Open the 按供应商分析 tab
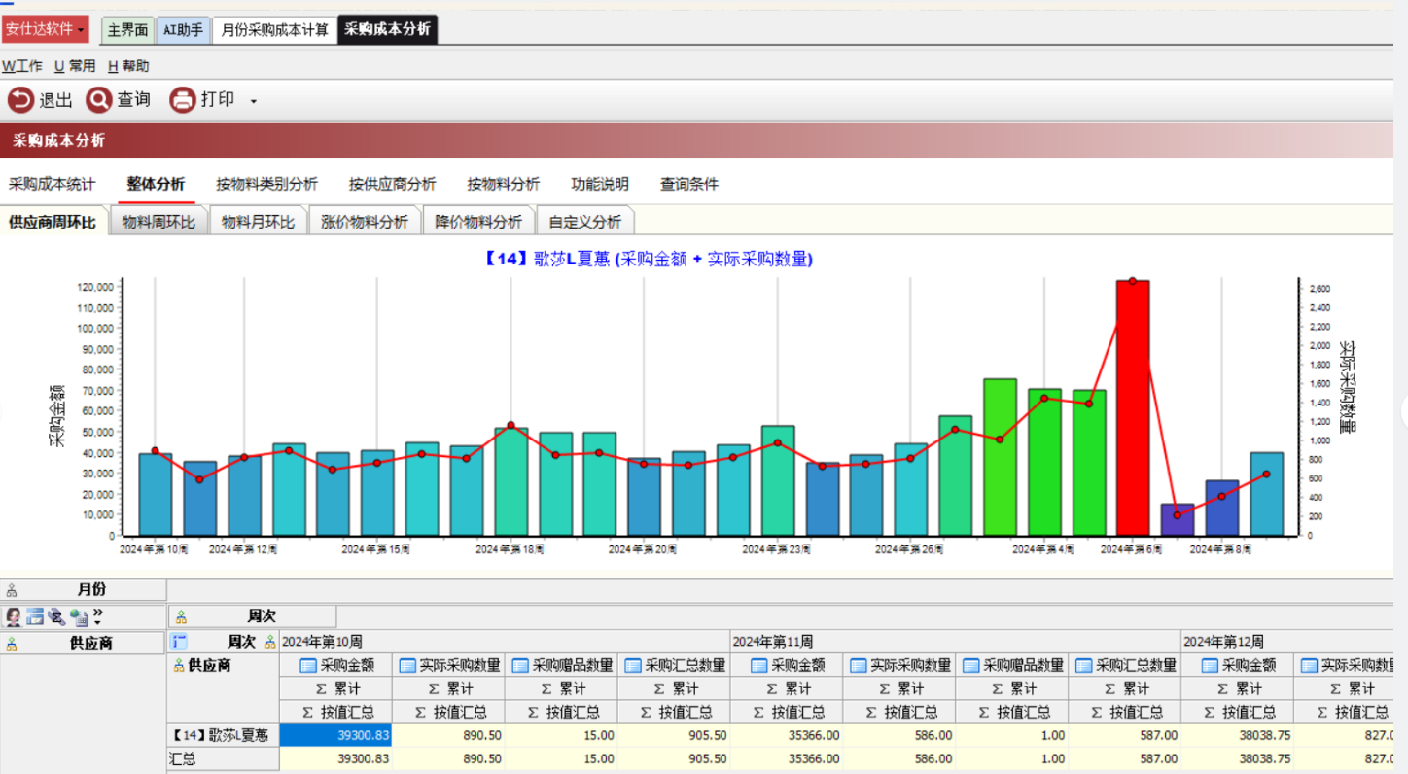The image size is (1408, 774). [392, 184]
